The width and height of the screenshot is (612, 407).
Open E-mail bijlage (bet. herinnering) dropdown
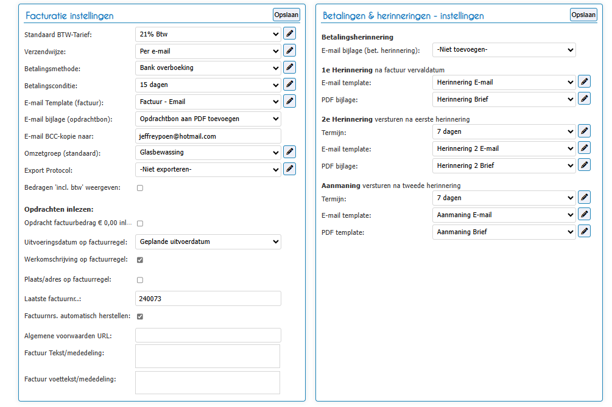click(x=504, y=50)
